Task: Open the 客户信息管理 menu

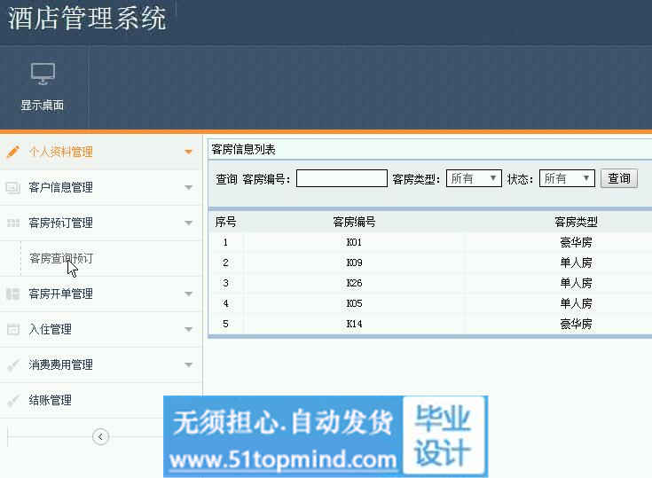Action: coord(60,187)
